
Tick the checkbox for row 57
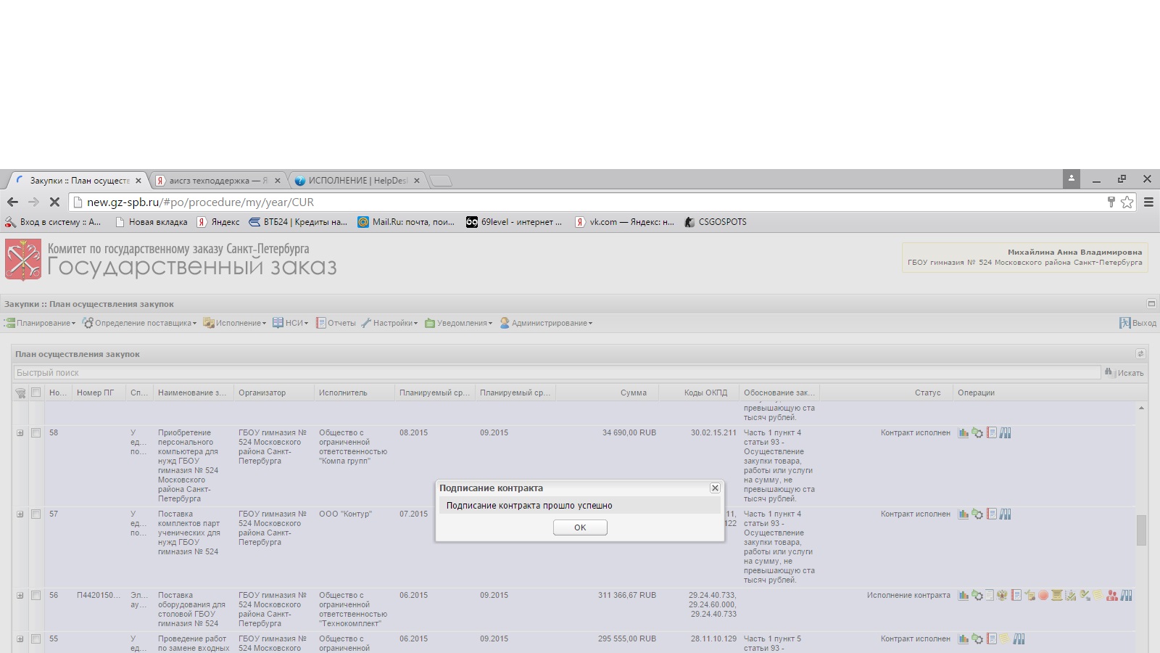coord(36,514)
